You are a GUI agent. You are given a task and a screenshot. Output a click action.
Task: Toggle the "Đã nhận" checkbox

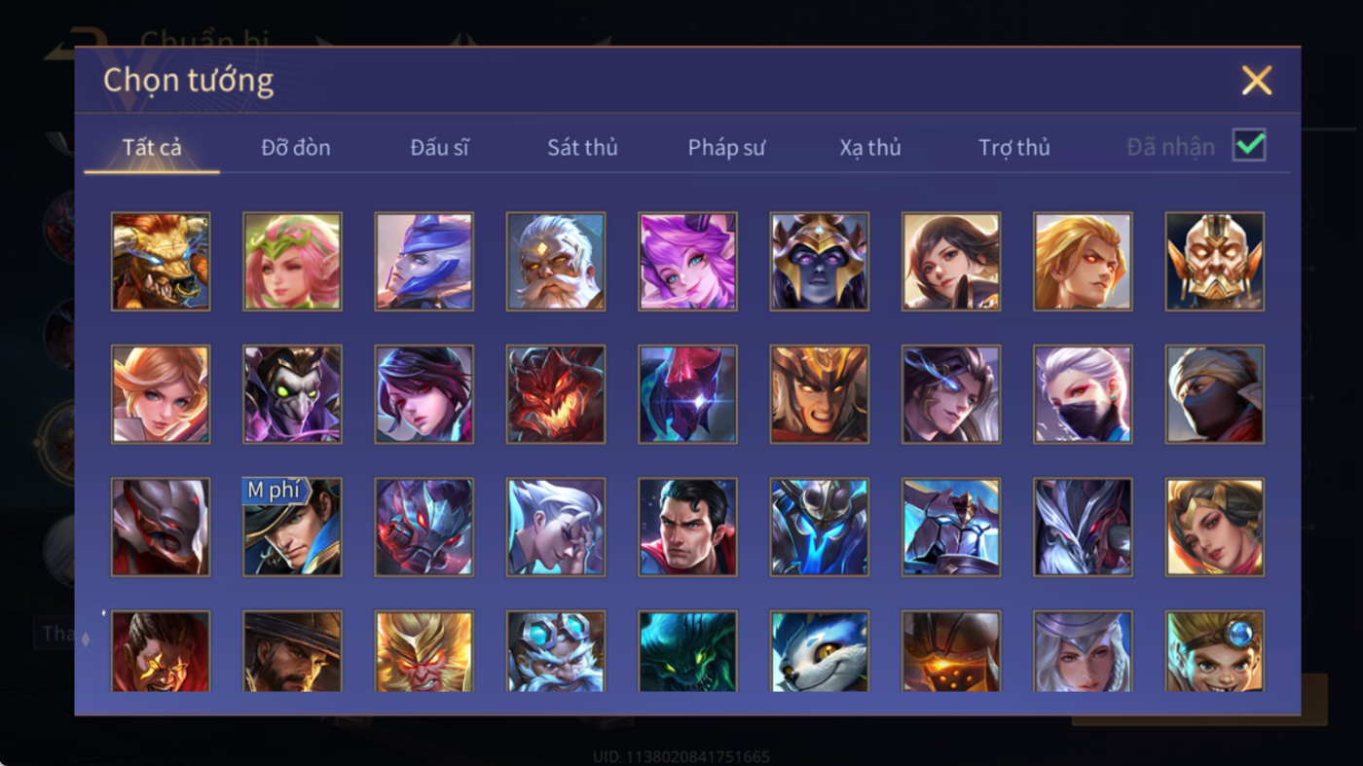pos(1249,146)
